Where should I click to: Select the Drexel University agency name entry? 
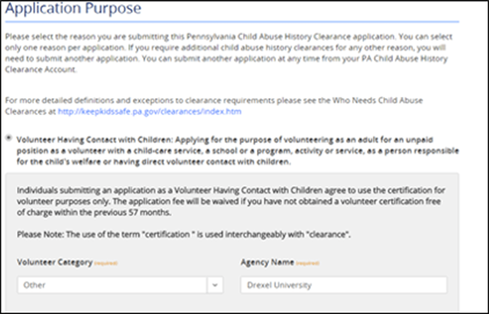click(343, 285)
